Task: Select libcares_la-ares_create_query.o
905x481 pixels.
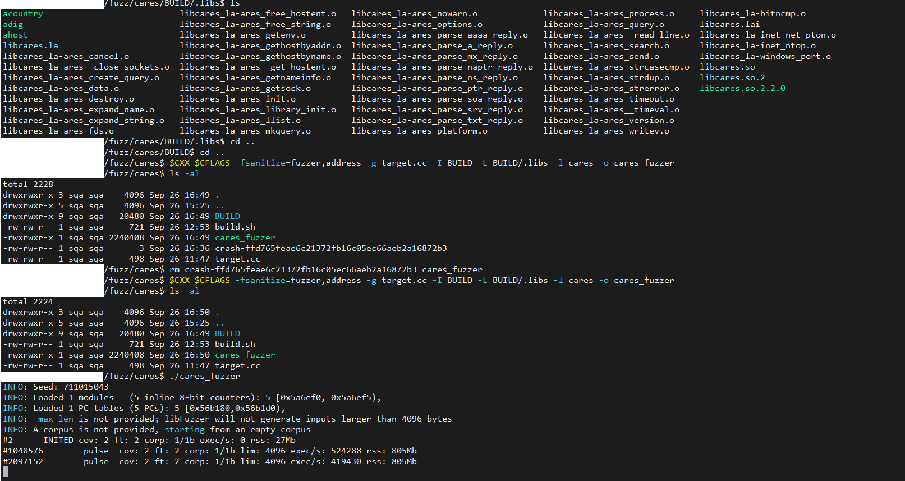Action: [81, 77]
